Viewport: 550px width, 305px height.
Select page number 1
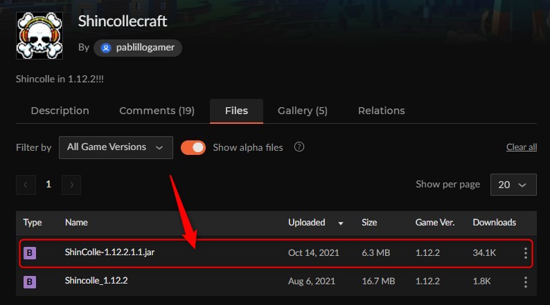(48, 184)
